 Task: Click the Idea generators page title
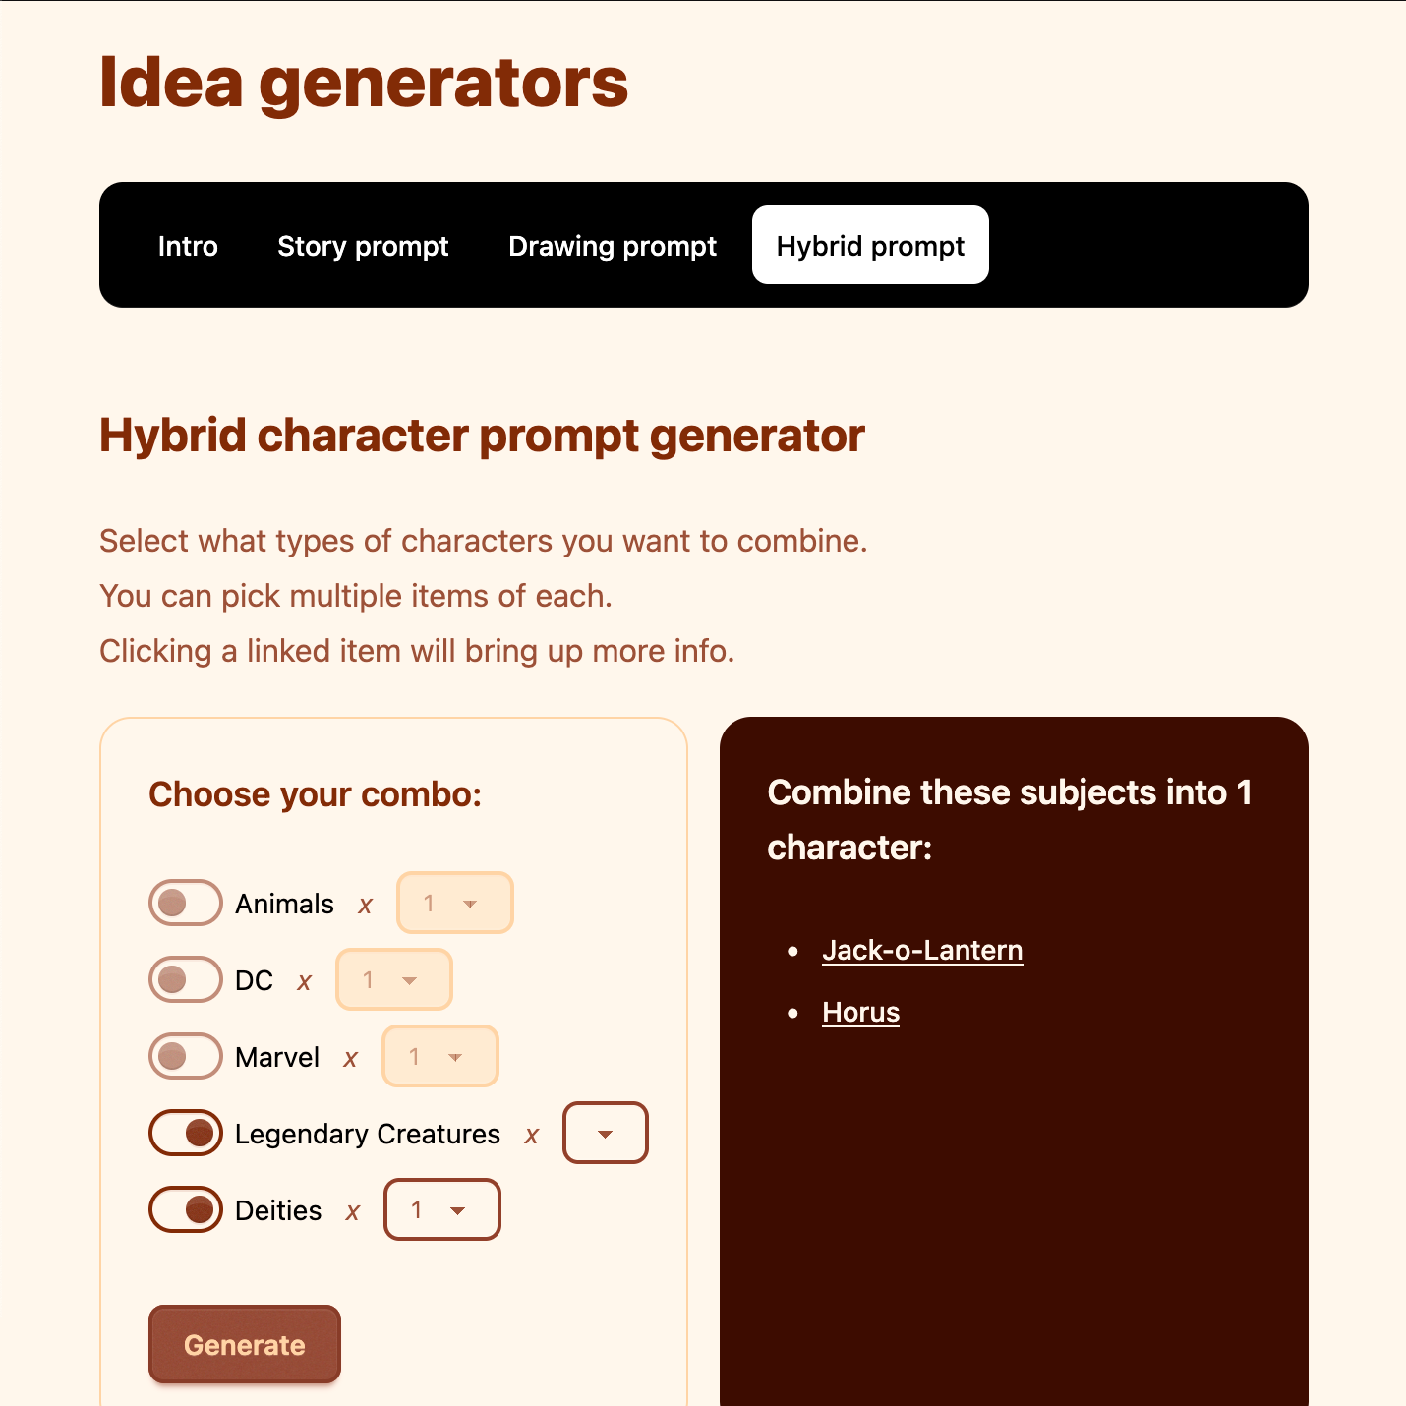point(364,83)
